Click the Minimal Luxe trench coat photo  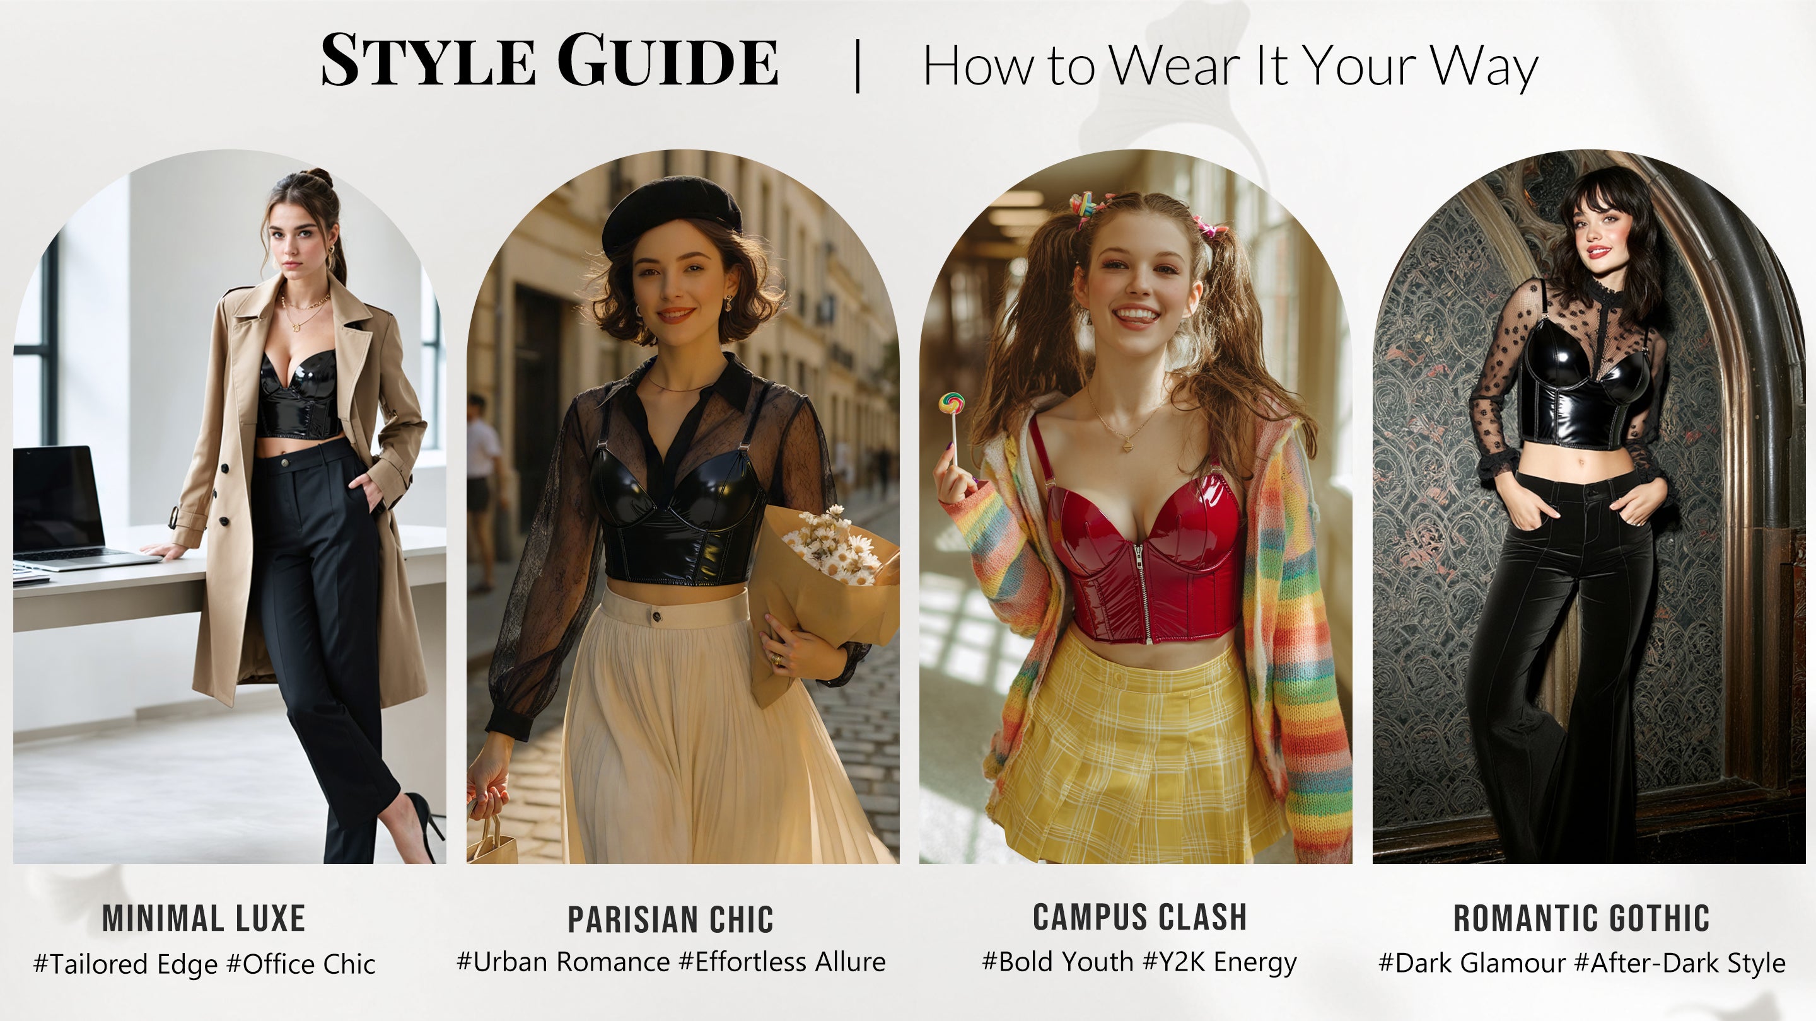(229, 507)
